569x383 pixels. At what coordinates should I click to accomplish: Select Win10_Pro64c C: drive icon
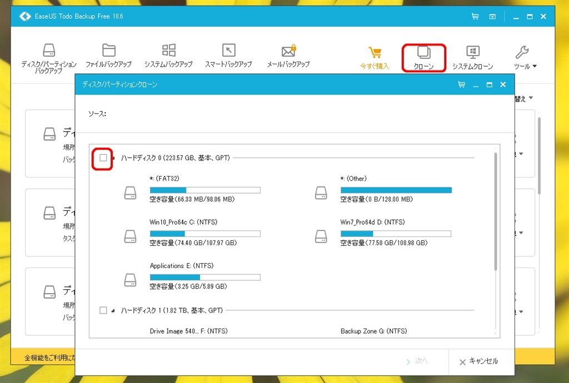coord(130,236)
